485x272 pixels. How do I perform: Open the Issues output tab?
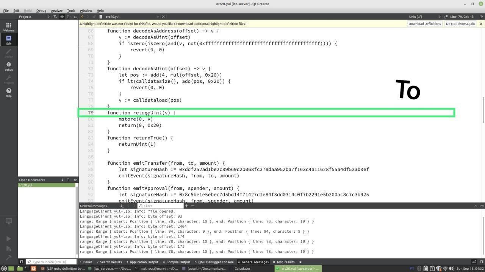pyautogui.click(x=86, y=262)
